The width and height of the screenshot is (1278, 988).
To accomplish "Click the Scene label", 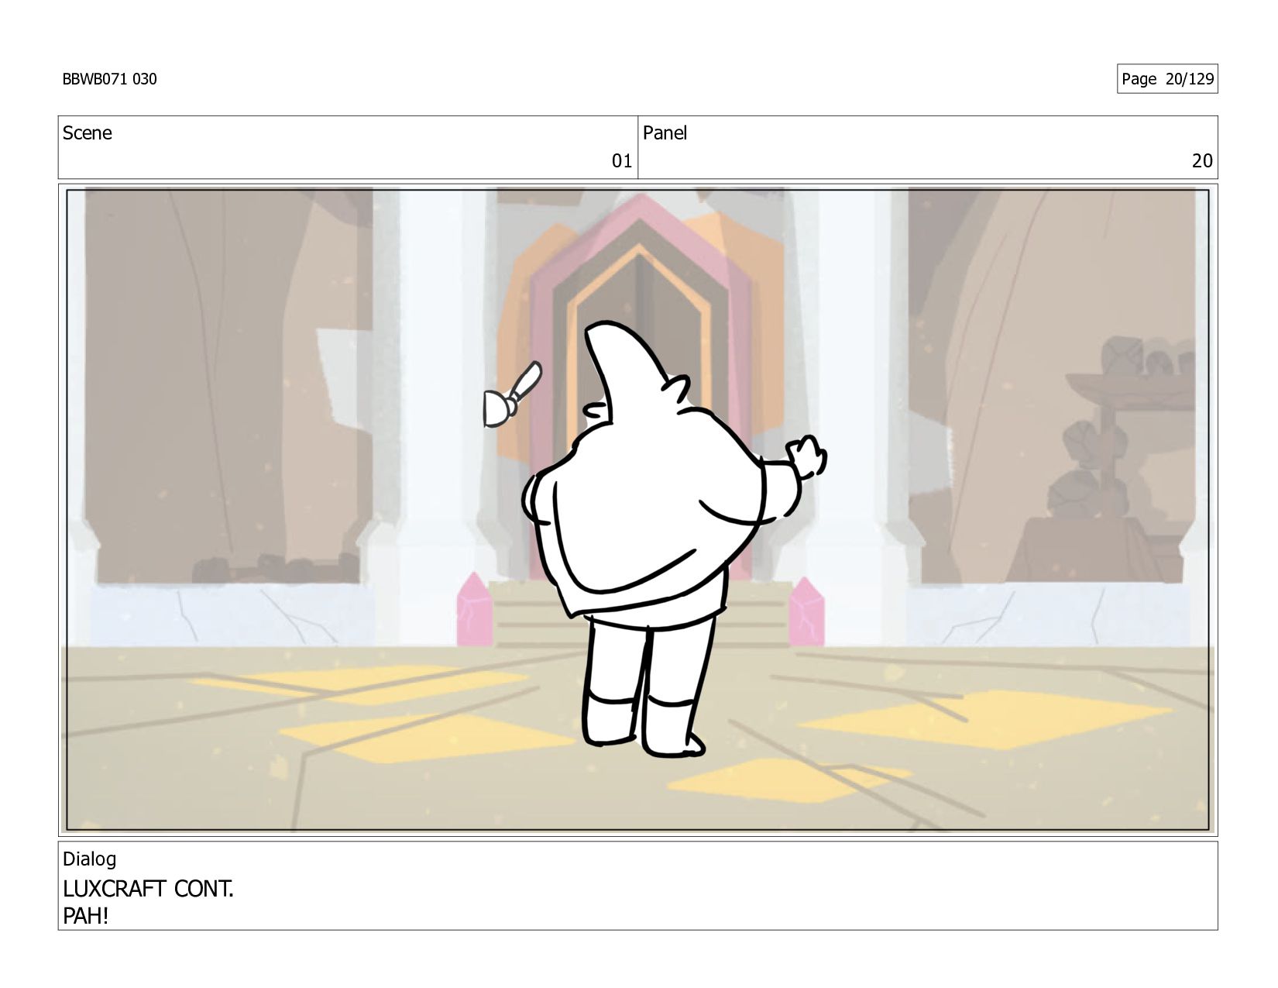I will coord(87,133).
